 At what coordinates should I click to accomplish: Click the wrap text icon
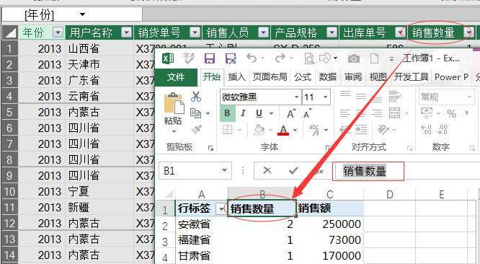click(x=395, y=97)
